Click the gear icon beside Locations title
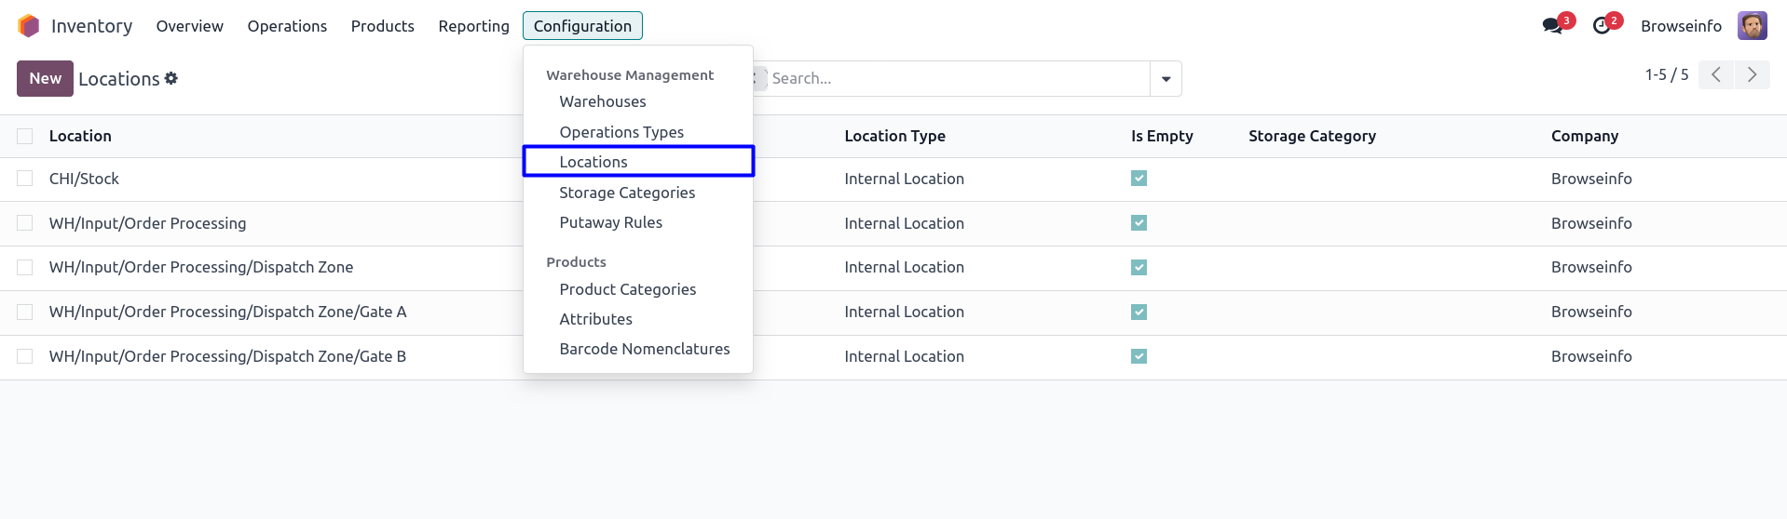This screenshot has width=1787, height=519. [x=171, y=79]
